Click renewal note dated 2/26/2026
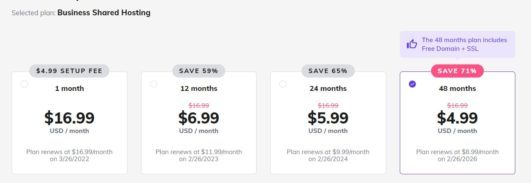 tap(457, 155)
